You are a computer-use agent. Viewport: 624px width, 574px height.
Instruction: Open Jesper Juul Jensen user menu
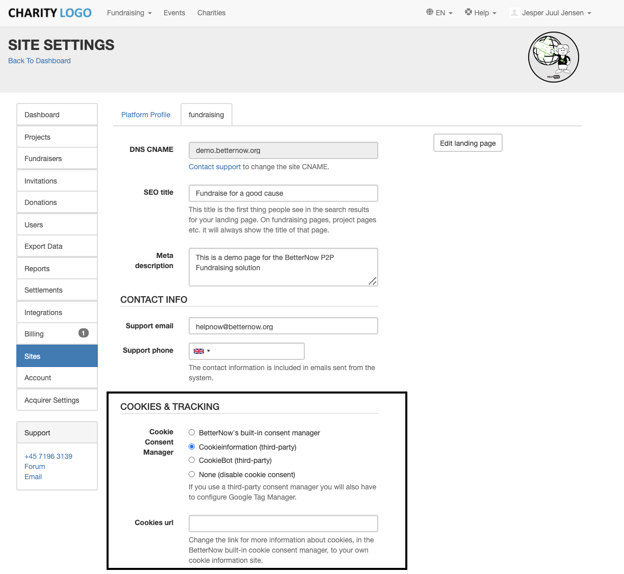click(551, 13)
